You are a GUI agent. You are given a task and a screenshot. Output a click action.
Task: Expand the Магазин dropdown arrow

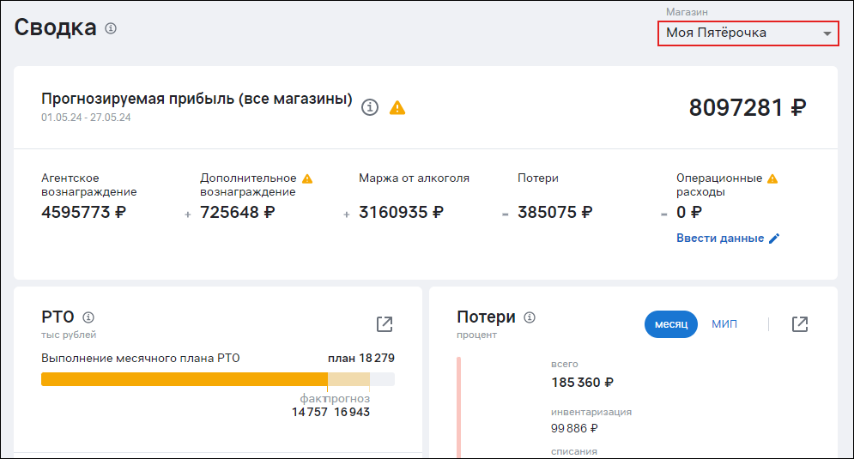click(827, 33)
